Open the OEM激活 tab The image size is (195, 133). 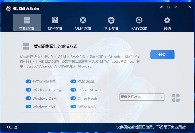83,22
